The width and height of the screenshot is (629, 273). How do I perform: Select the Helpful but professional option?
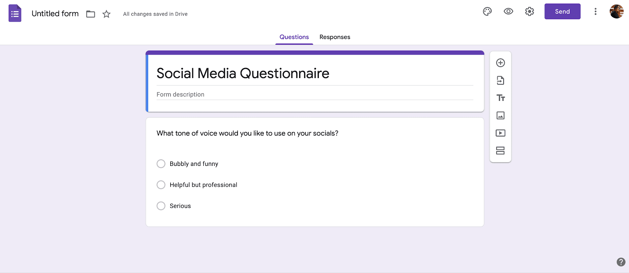161,185
